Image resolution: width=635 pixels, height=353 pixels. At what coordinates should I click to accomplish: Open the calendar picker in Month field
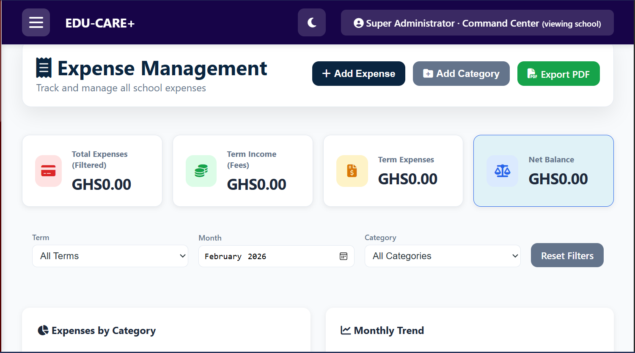click(344, 257)
